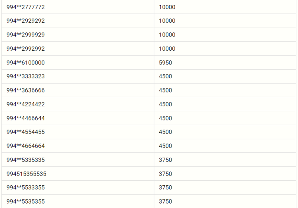Select the number 994**5335335

pyautogui.click(x=25, y=160)
